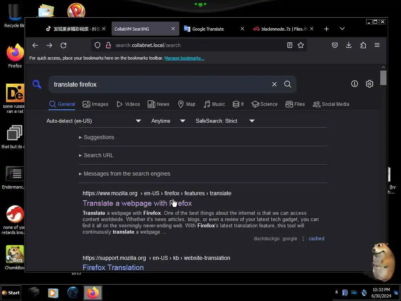Clear the search query with the X
This screenshot has width=401, height=301.
click(x=275, y=84)
